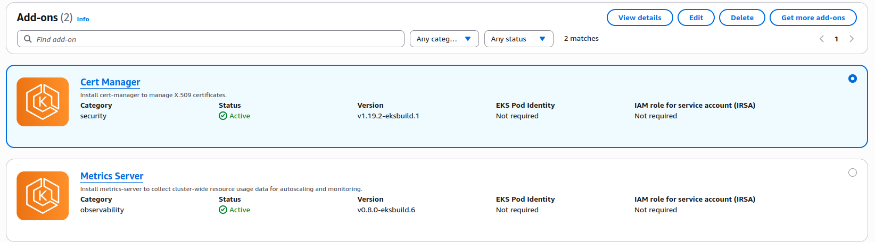Click the search magnifier icon in Find add-on

pos(28,39)
